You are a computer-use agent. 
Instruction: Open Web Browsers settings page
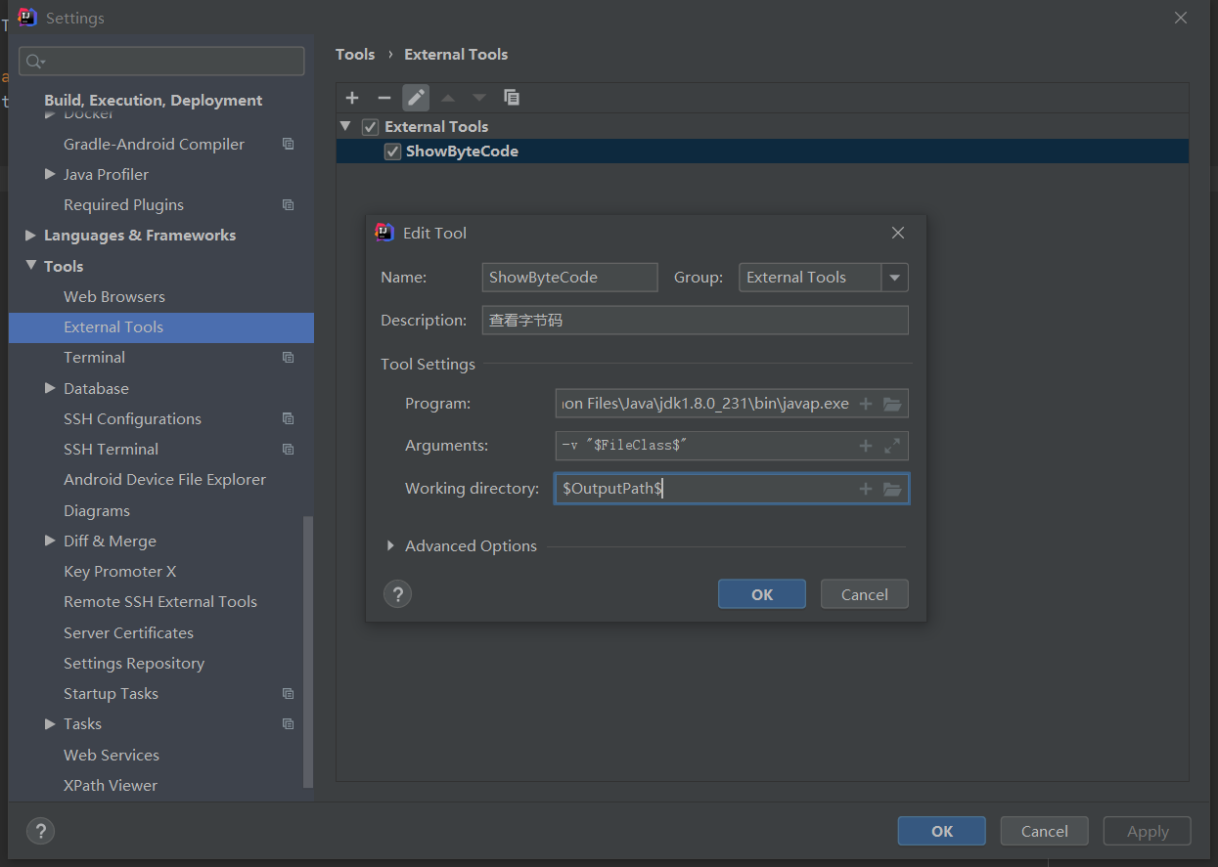114,297
